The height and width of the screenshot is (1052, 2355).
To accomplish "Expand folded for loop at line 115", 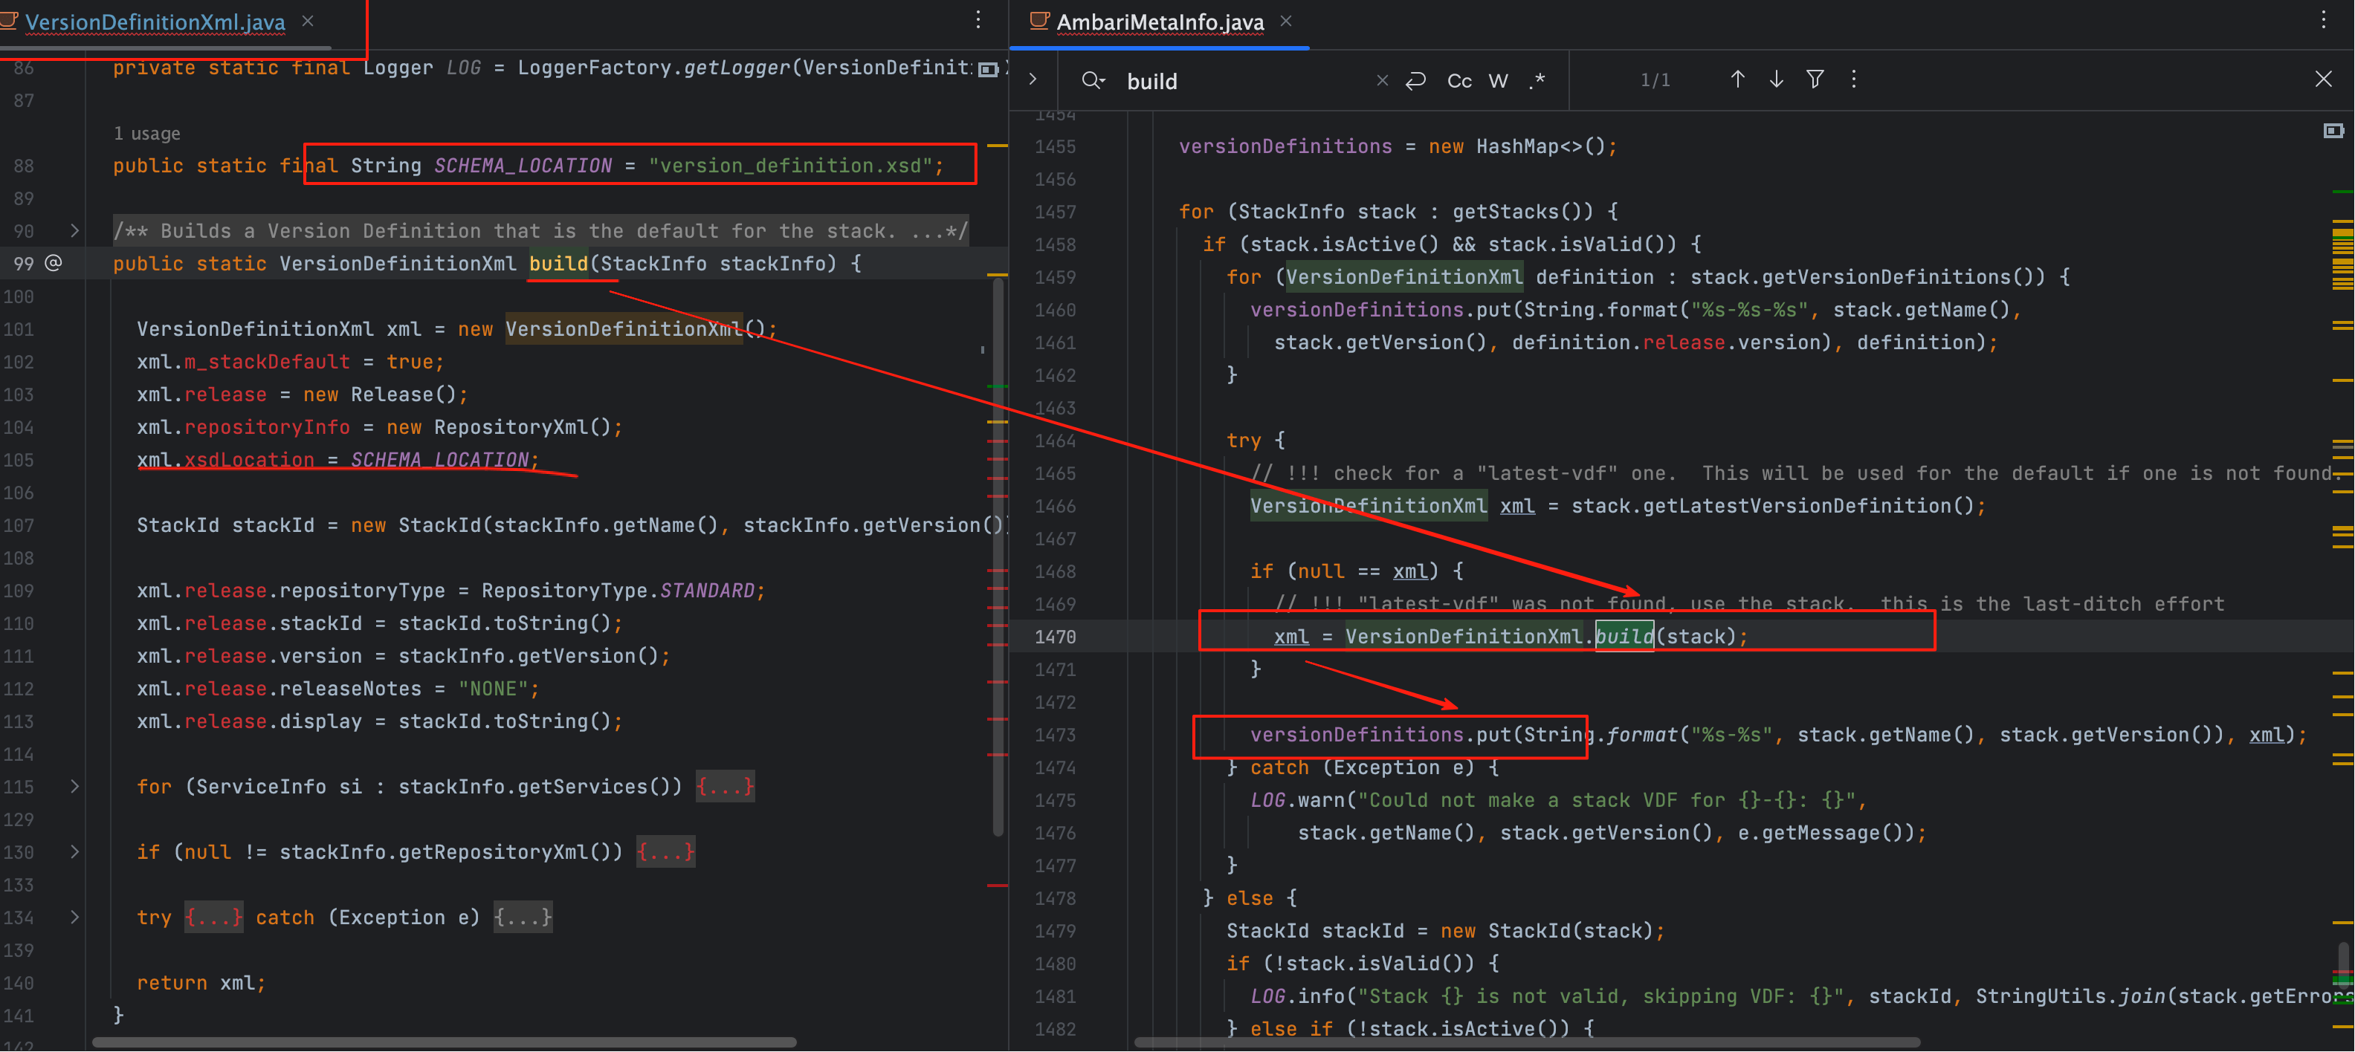I will point(75,787).
